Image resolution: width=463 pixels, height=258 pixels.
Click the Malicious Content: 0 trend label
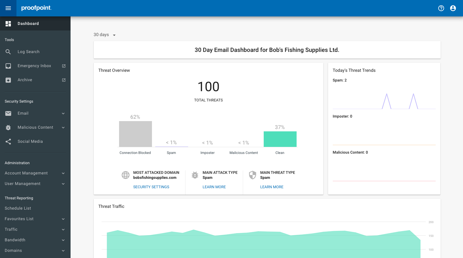[x=350, y=152]
